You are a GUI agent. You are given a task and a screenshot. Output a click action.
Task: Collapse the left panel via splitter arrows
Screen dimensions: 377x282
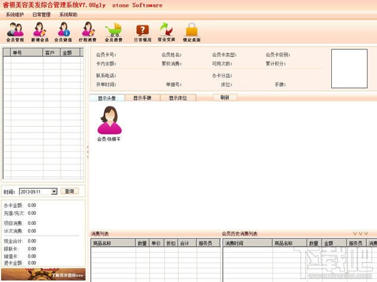[x=88, y=152]
